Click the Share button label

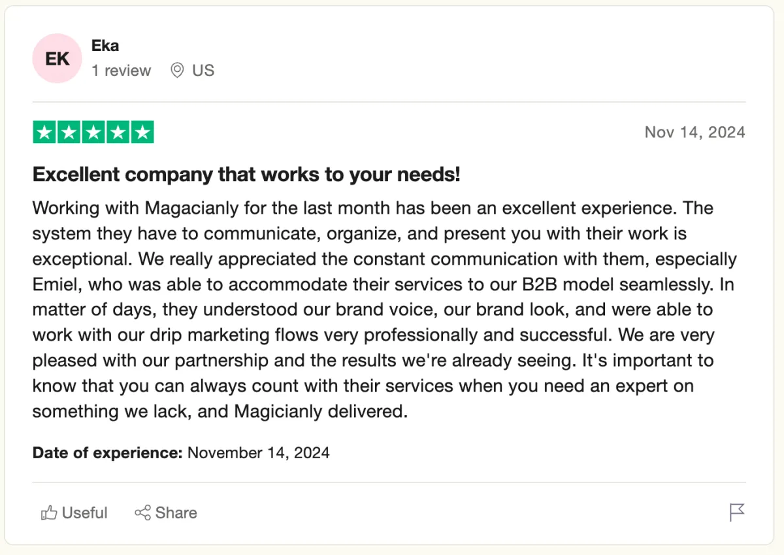176,513
